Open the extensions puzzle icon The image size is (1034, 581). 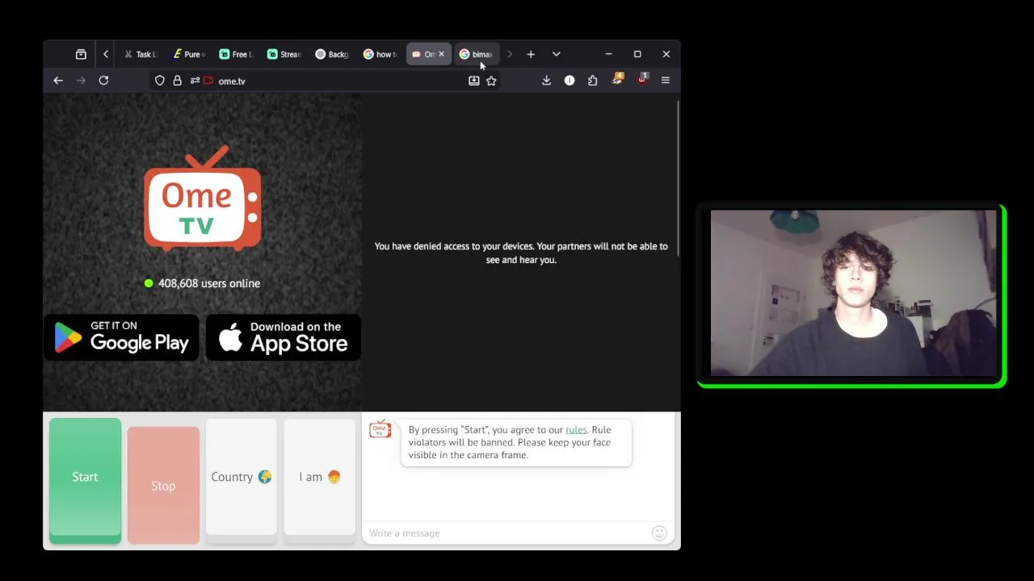[x=593, y=81]
